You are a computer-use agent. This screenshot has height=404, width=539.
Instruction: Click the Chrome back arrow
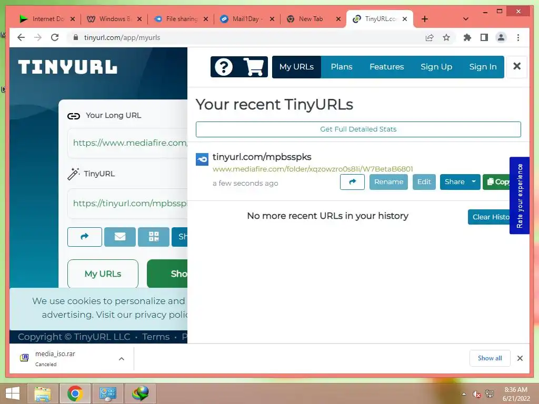21,37
